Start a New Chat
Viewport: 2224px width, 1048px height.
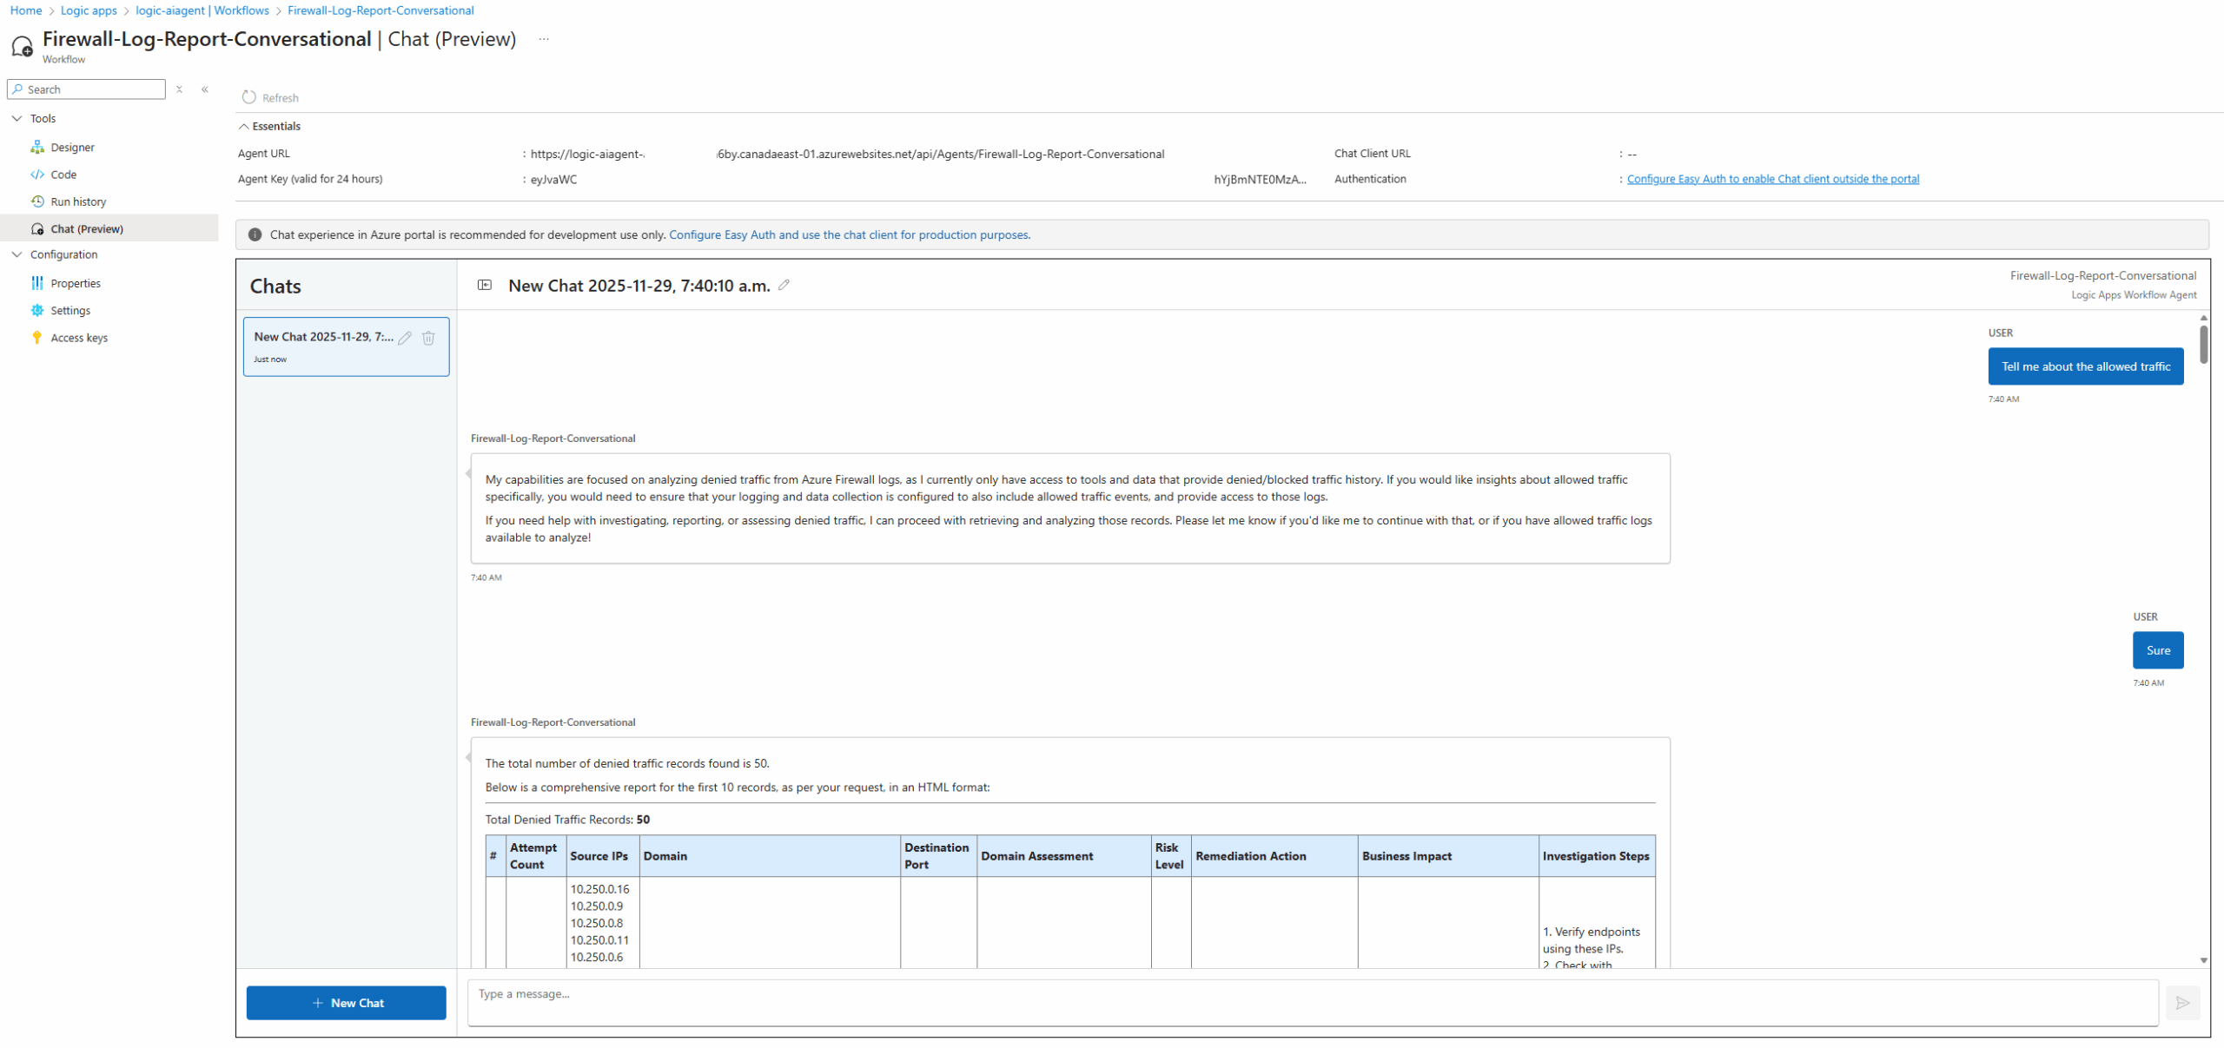346,1003
